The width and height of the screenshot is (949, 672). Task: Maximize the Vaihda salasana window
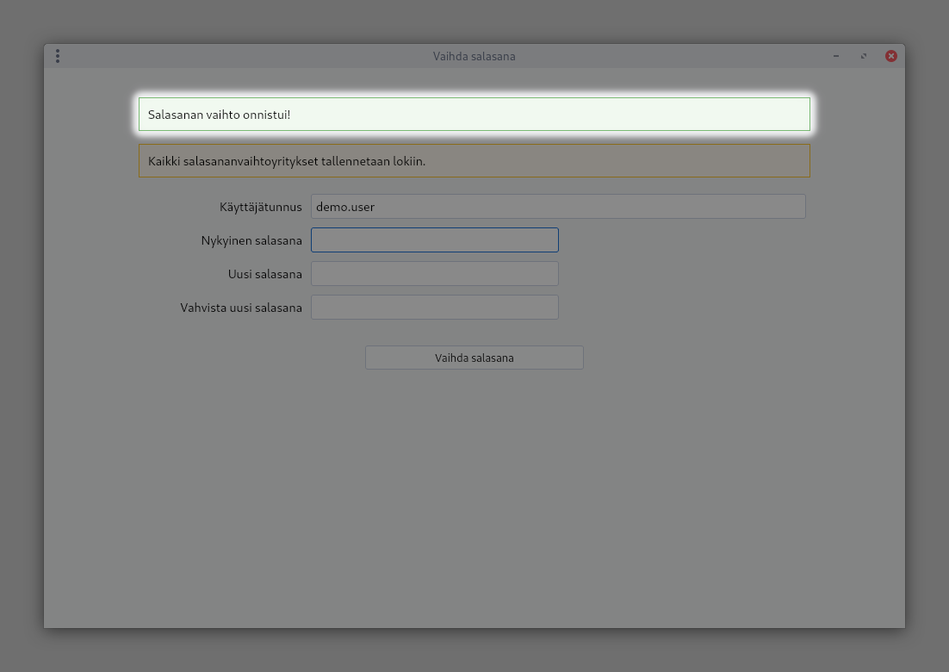point(864,56)
